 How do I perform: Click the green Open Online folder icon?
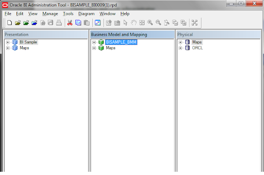pos(26,23)
